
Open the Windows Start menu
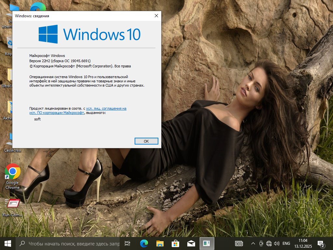point(8,243)
